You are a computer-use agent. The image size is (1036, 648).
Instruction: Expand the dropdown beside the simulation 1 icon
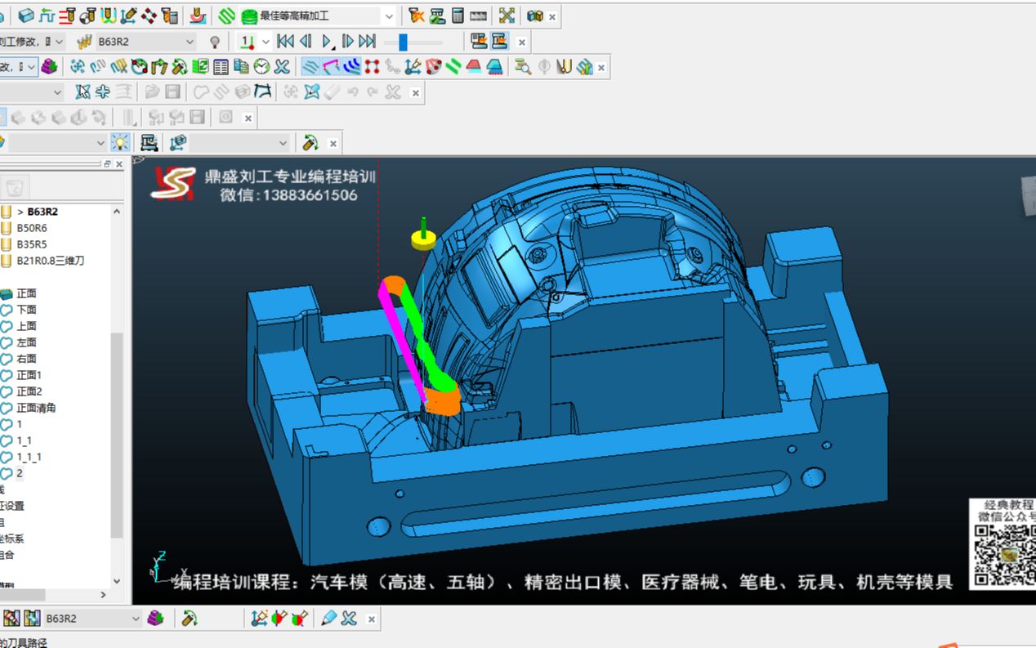click(x=266, y=42)
